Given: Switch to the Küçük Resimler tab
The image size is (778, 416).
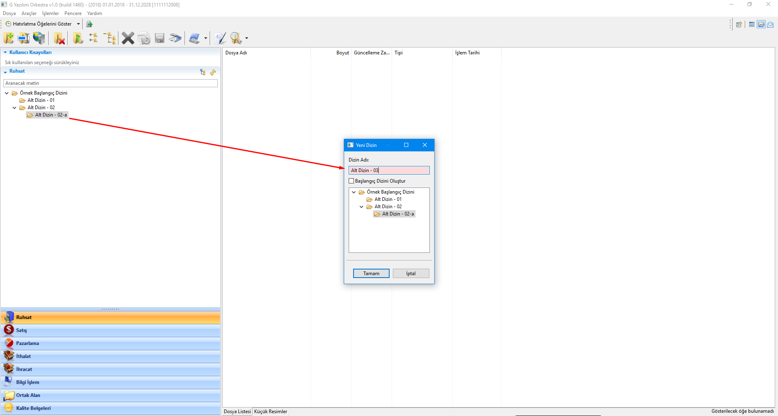Looking at the screenshot, I should (270, 412).
